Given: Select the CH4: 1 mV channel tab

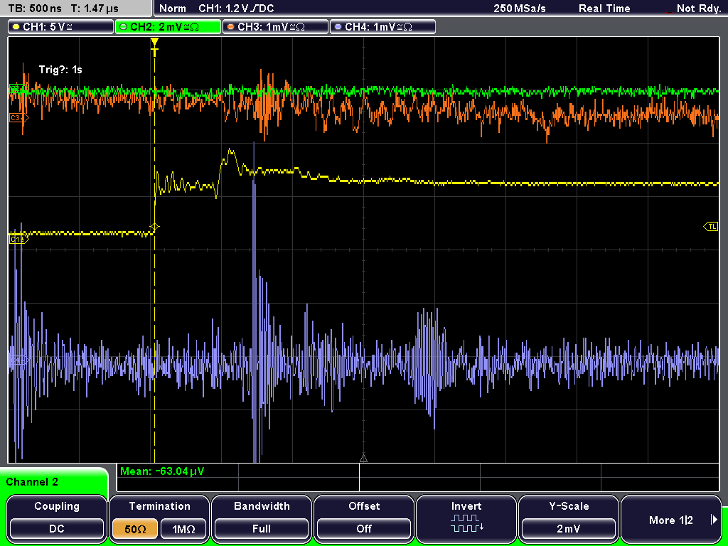Looking at the screenshot, I should [382, 27].
